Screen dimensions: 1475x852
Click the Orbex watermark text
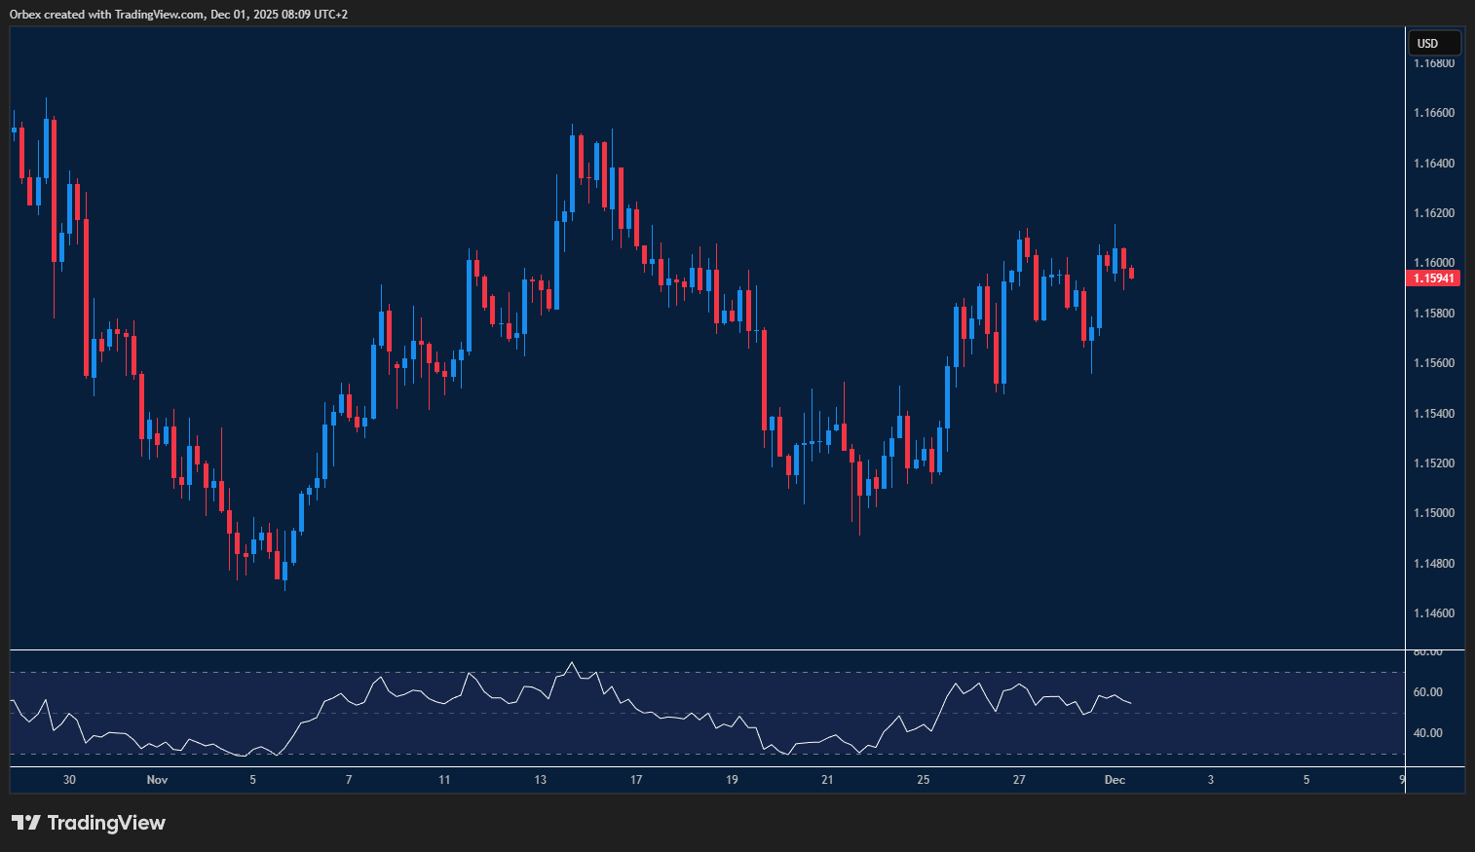coord(22,15)
